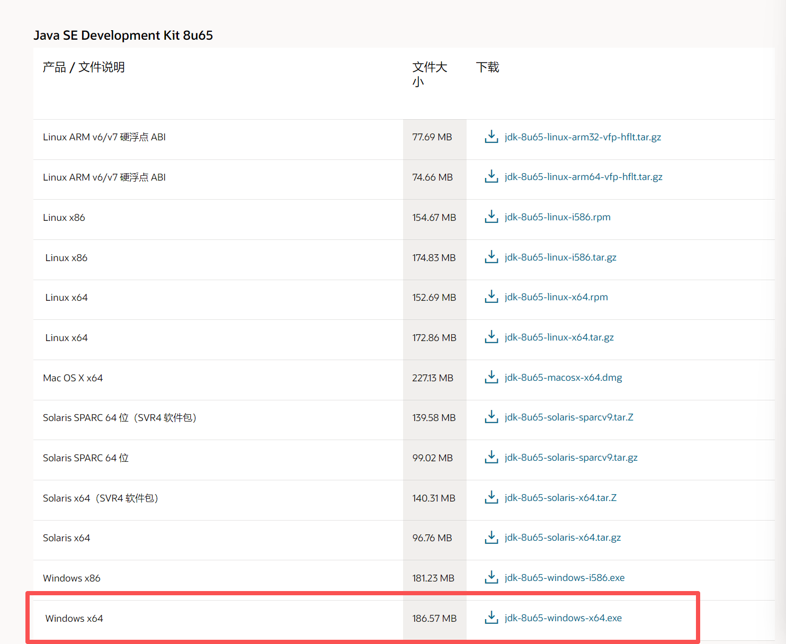Image resolution: width=786 pixels, height=644 pixels.
Task: Click download icon beside solaris-sparcv9.tar.Z
Action: (x=492, y=417)
